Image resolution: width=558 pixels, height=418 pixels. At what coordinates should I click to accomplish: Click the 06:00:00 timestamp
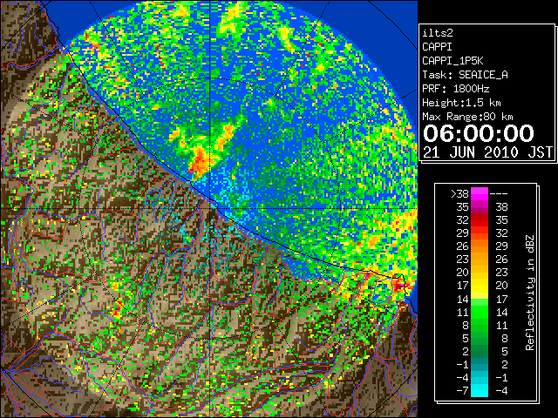tap(479, 133)
